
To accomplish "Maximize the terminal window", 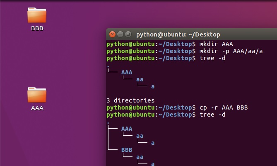I will [x=128, y=34].
